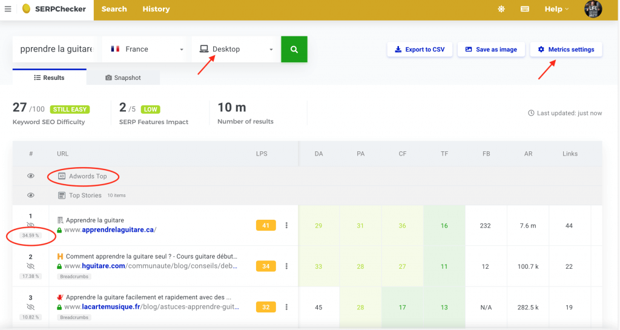Open the lacartemusique.fr result link

click(x=151, y=306)
